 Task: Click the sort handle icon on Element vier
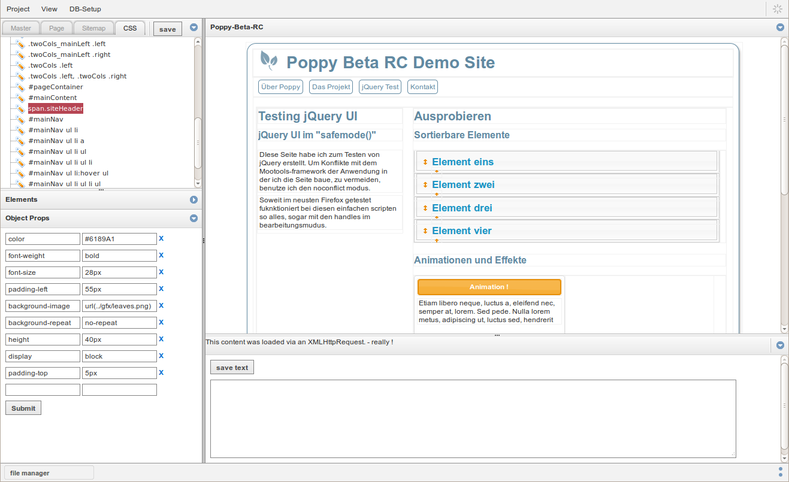pyautogui.click(x=425, y=231)
